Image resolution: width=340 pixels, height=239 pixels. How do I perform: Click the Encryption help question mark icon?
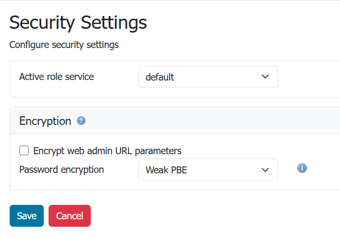(x=81, y=121)
